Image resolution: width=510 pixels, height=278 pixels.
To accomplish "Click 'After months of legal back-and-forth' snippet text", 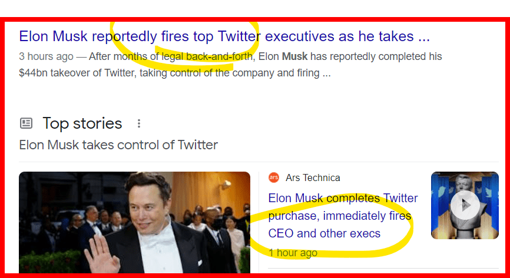I will [x=171, y=57].
